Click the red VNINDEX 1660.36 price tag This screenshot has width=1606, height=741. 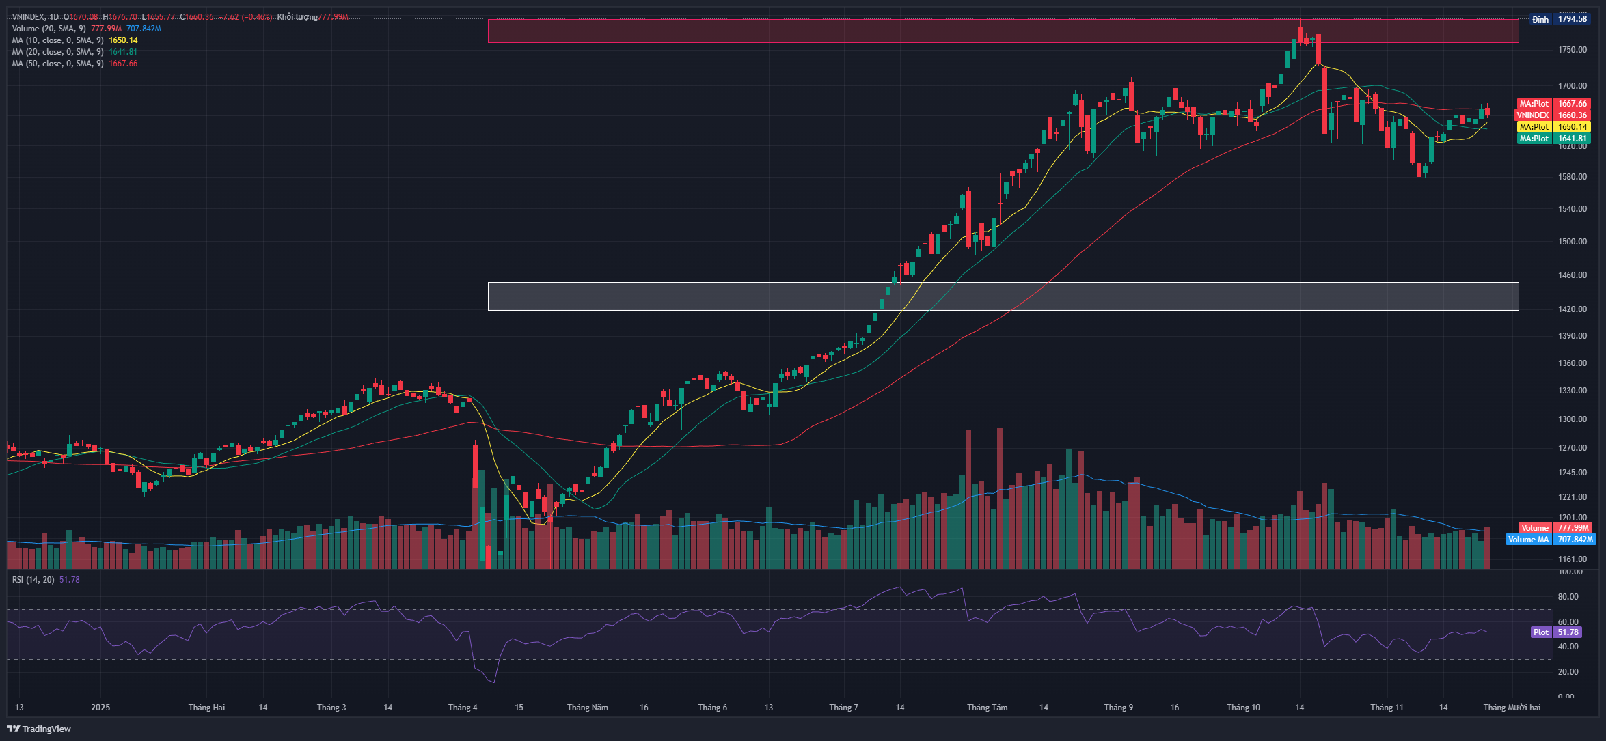coord(1553,115)
